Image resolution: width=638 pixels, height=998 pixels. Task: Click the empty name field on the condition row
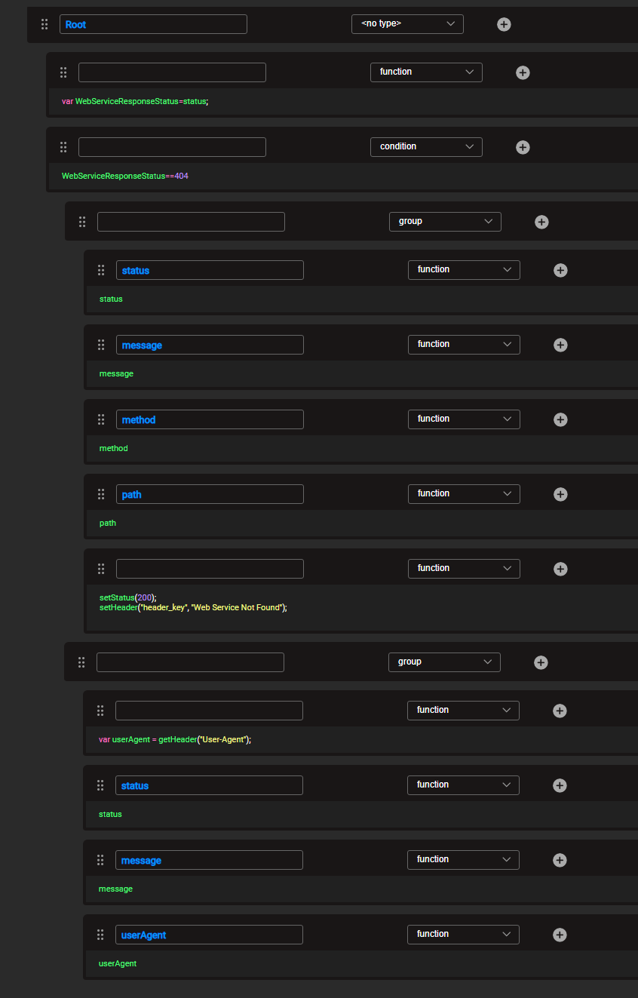pos(172,147)
